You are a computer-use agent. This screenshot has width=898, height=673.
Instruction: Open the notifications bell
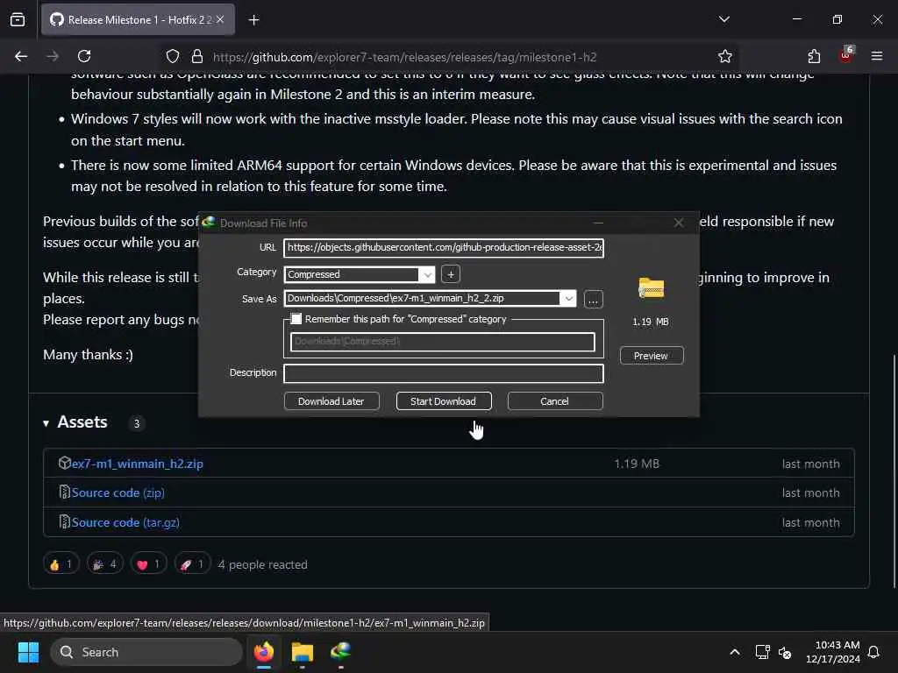point(874,652)
